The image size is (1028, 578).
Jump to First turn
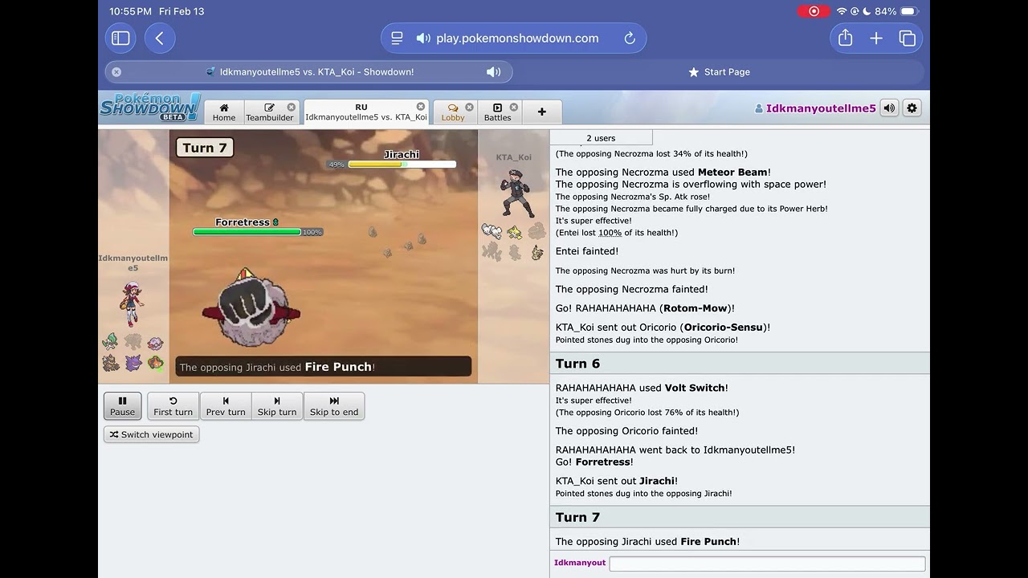[x=173, y=405]
